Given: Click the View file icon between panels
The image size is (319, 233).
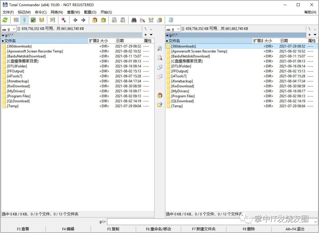Looking at the screenshot, I should click(160, 48).
